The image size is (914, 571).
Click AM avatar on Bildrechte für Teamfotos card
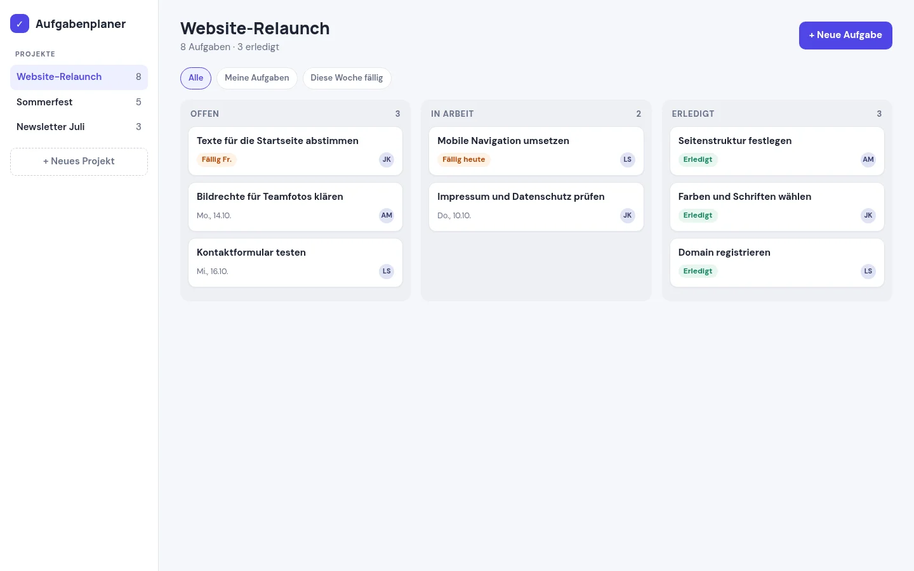point(387,216)
